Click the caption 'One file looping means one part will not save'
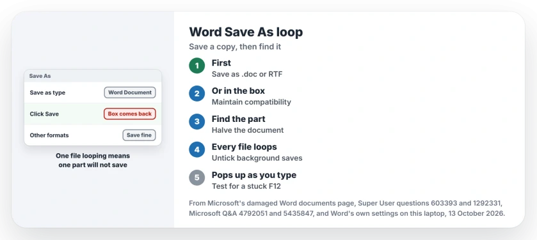Viewport: 537px width, 240px height. [93, 160]
